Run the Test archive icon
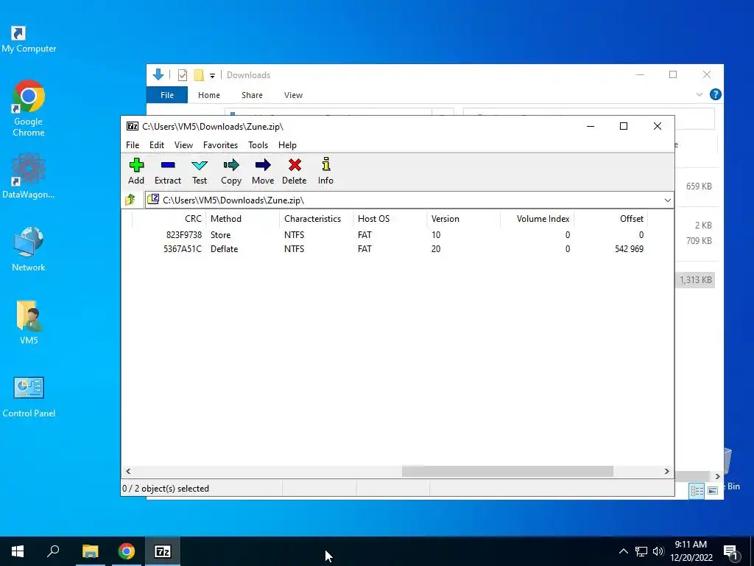The image size is (754, 566). [x=200, y=171]
